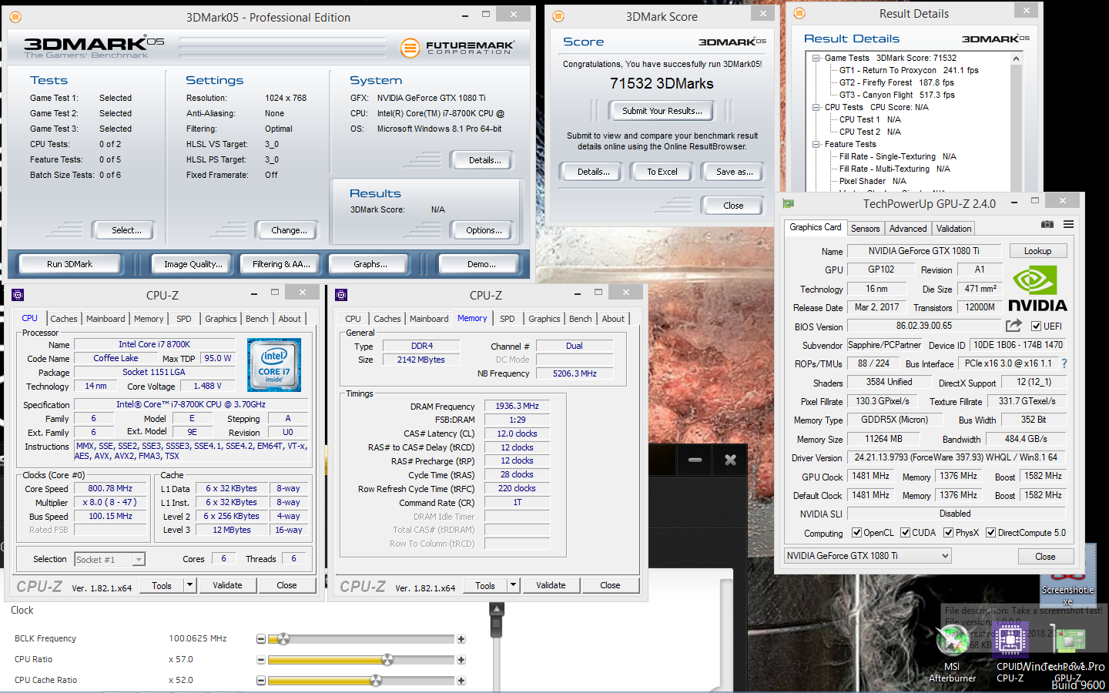
Task: Click minus icon beside BCLK Frequency slider
Action: point(261,639)
